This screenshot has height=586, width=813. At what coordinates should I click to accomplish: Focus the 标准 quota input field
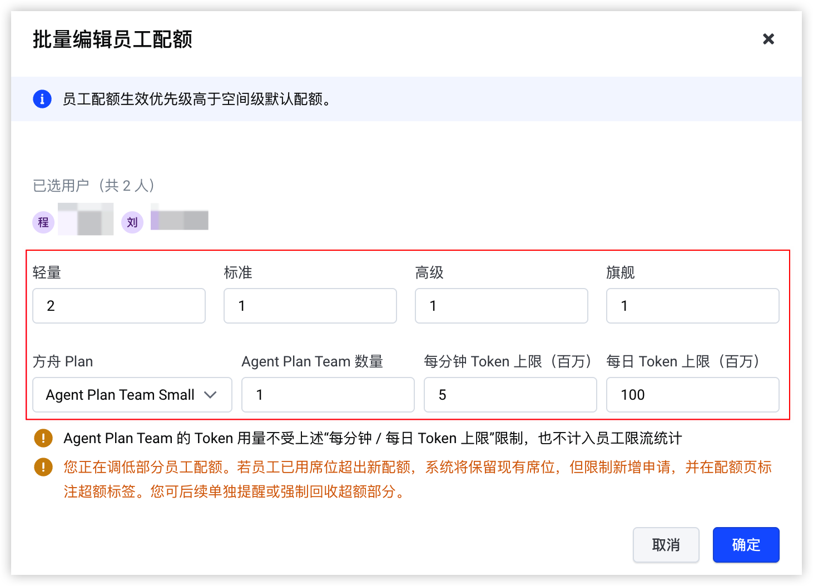pyautogui.click(x=310, y=306)
